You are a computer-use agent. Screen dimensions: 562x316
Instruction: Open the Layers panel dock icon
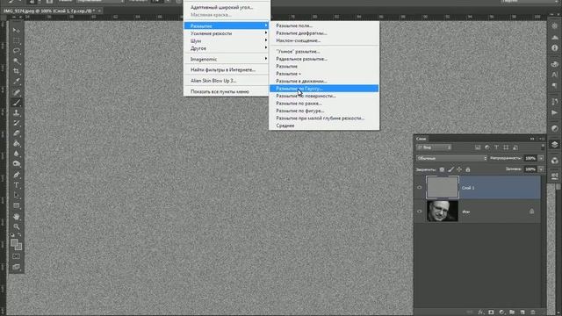point(554,144)
